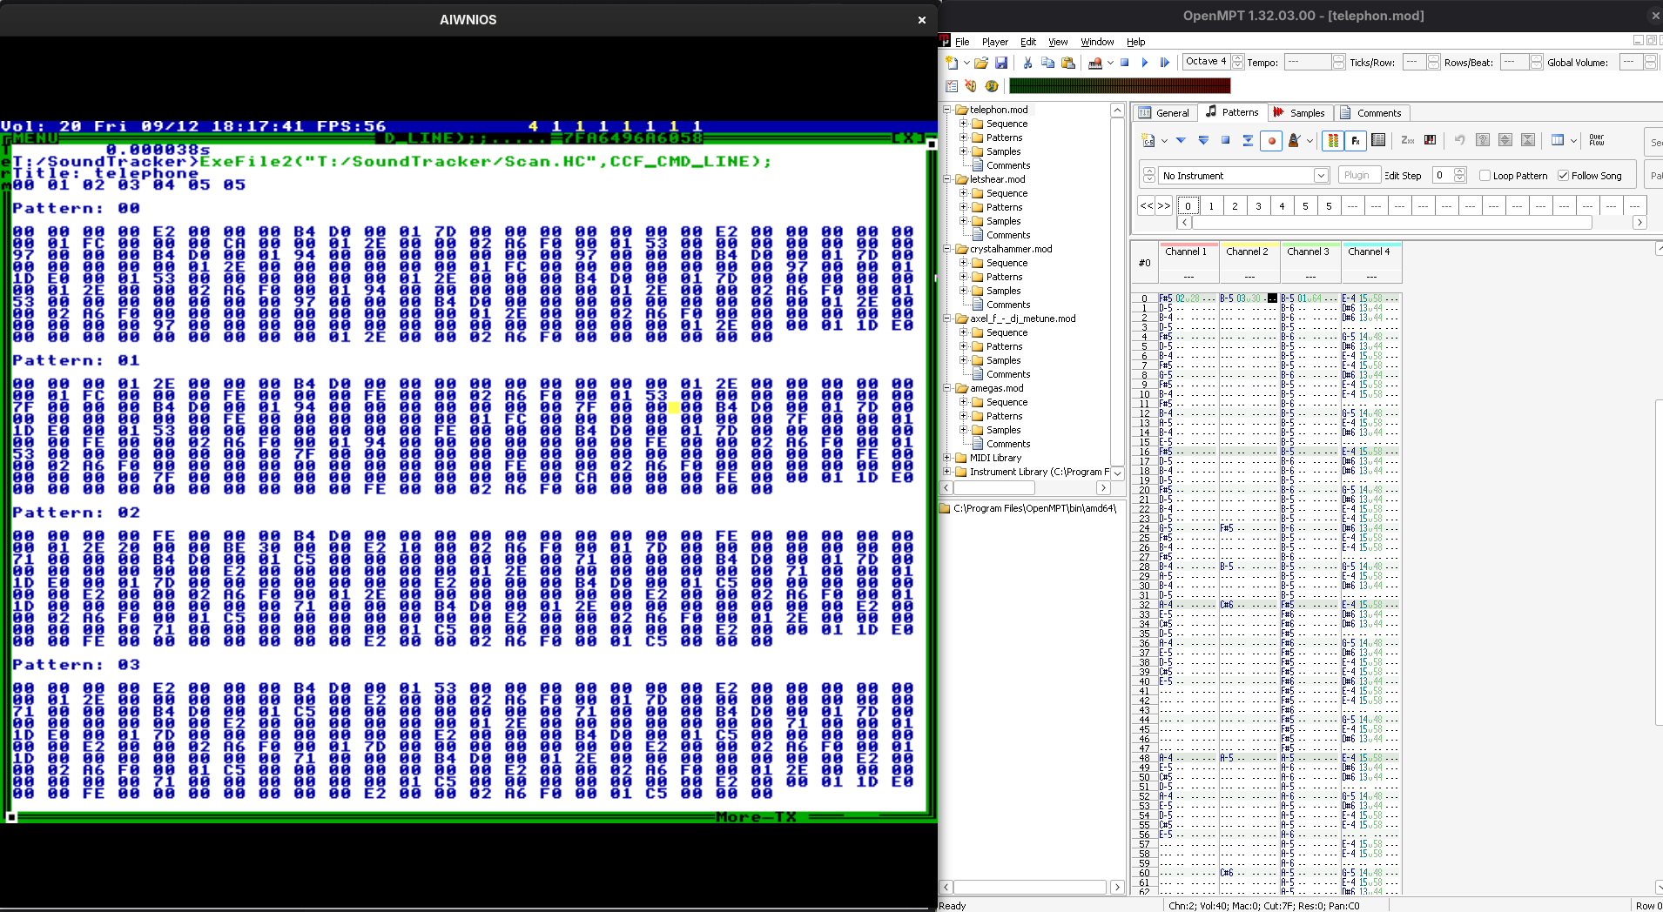Click the >> next sequence button
This screenshot has height=912, width=1663.
coord(1163,206)
